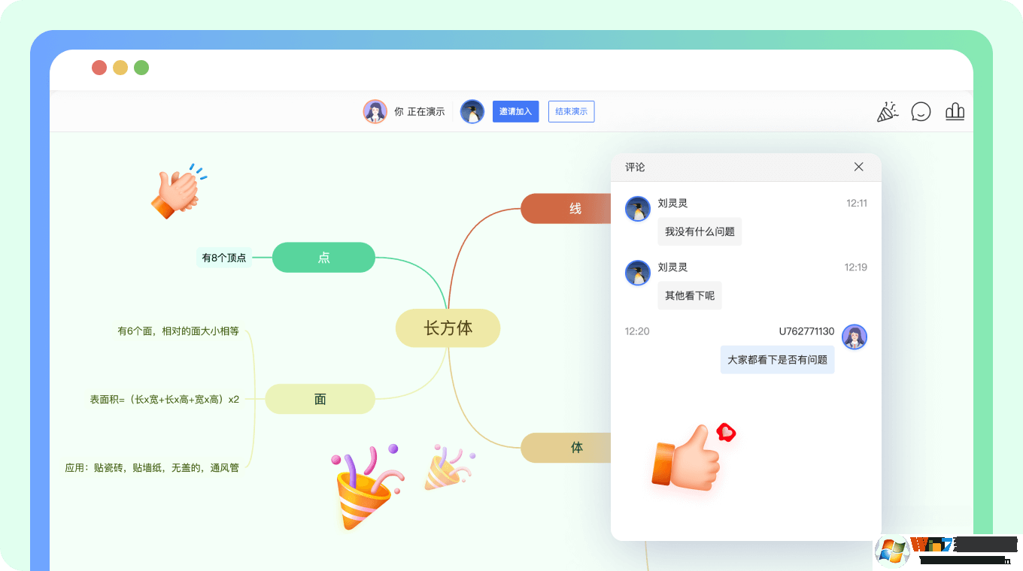The height and width of the screenshot is (571, 1023).
Task: Click your presenter avatar next to 正在演示
Action: (x=375, y=111)
